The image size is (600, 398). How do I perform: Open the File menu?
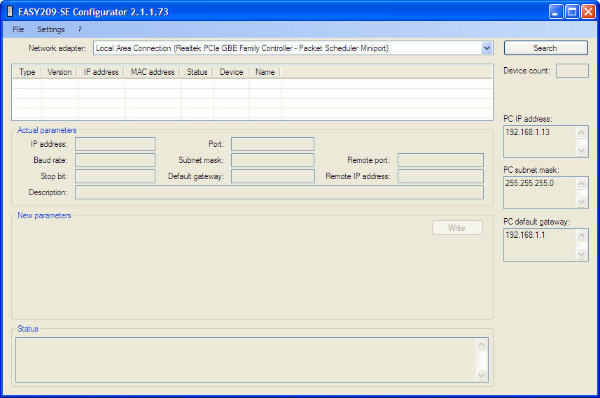tap(18, 29)
